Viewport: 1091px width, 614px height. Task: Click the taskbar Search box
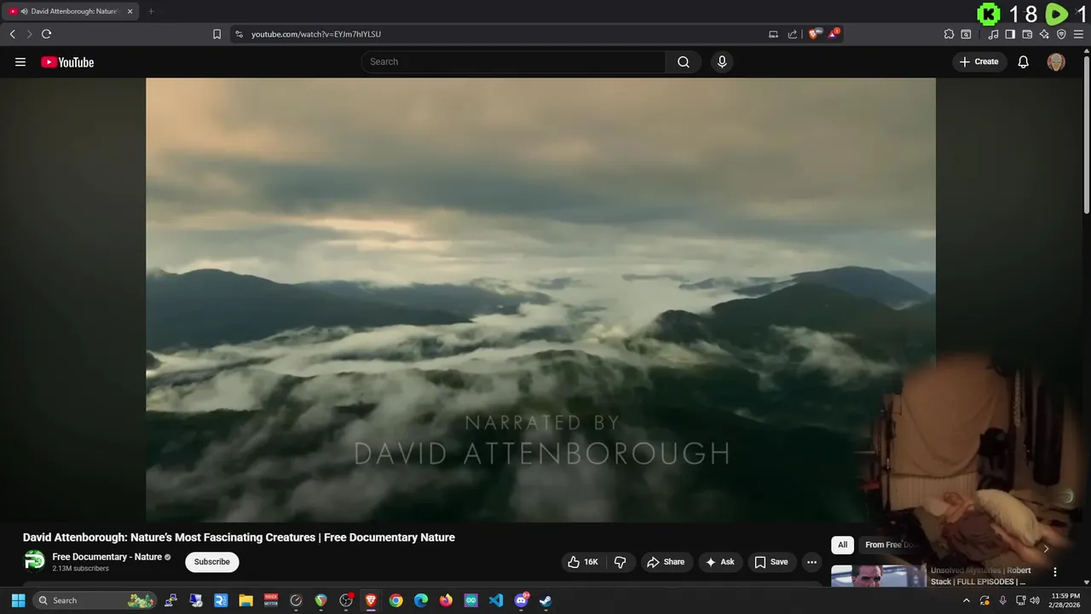click(95, 600)
